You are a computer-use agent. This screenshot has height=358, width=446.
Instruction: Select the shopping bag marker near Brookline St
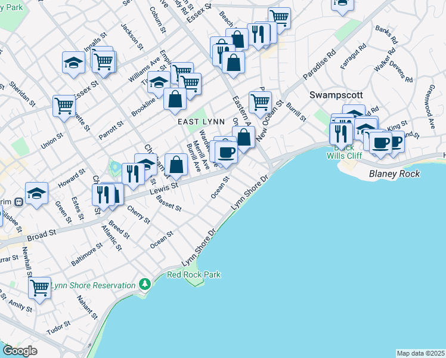[x=175, y=99]
